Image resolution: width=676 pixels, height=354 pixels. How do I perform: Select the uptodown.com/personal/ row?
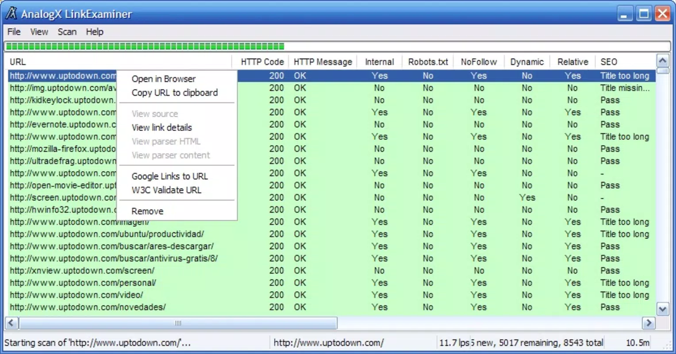[332, 283]
